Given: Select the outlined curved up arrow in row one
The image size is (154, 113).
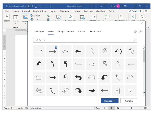Looking at the screenshot, I should pyautogui.click(x=92, y=51).
